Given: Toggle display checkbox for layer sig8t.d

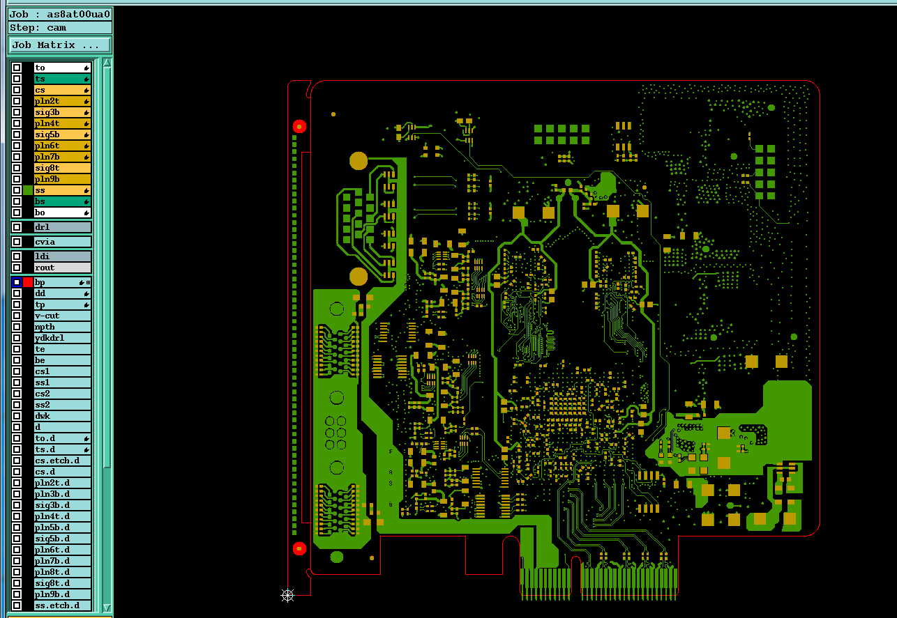Looking at the screenshot, I should click(x=17, y=583).
